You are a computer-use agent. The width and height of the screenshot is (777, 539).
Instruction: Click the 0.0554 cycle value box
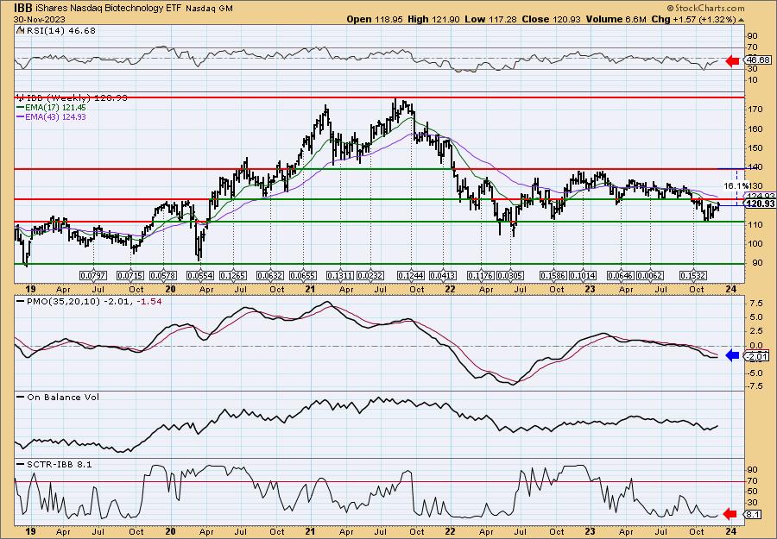coord(199,275)
